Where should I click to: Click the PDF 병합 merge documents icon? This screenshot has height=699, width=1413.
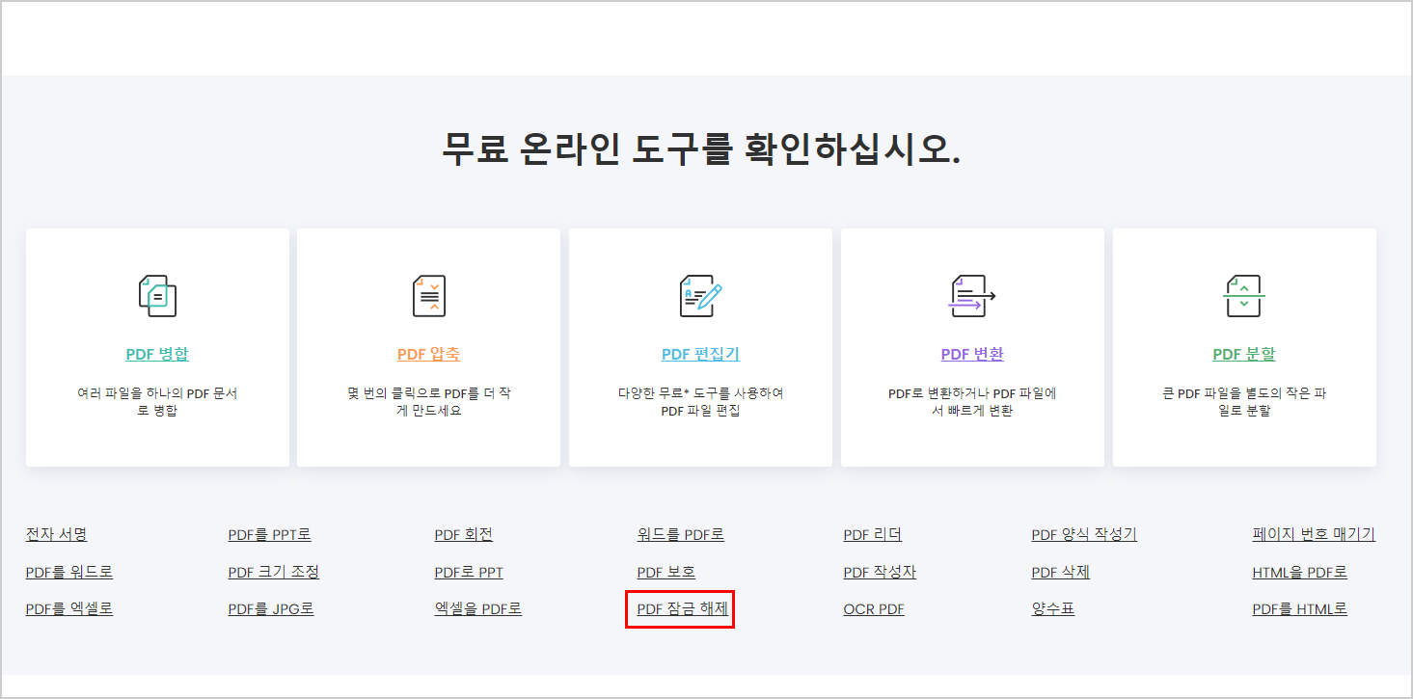(x=156, y=296)
